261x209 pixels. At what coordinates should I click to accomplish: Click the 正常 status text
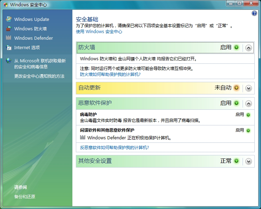pyautogui.click(x=226, y=161)
